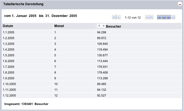
Task: Jump to last page of results
Action: 151,17
